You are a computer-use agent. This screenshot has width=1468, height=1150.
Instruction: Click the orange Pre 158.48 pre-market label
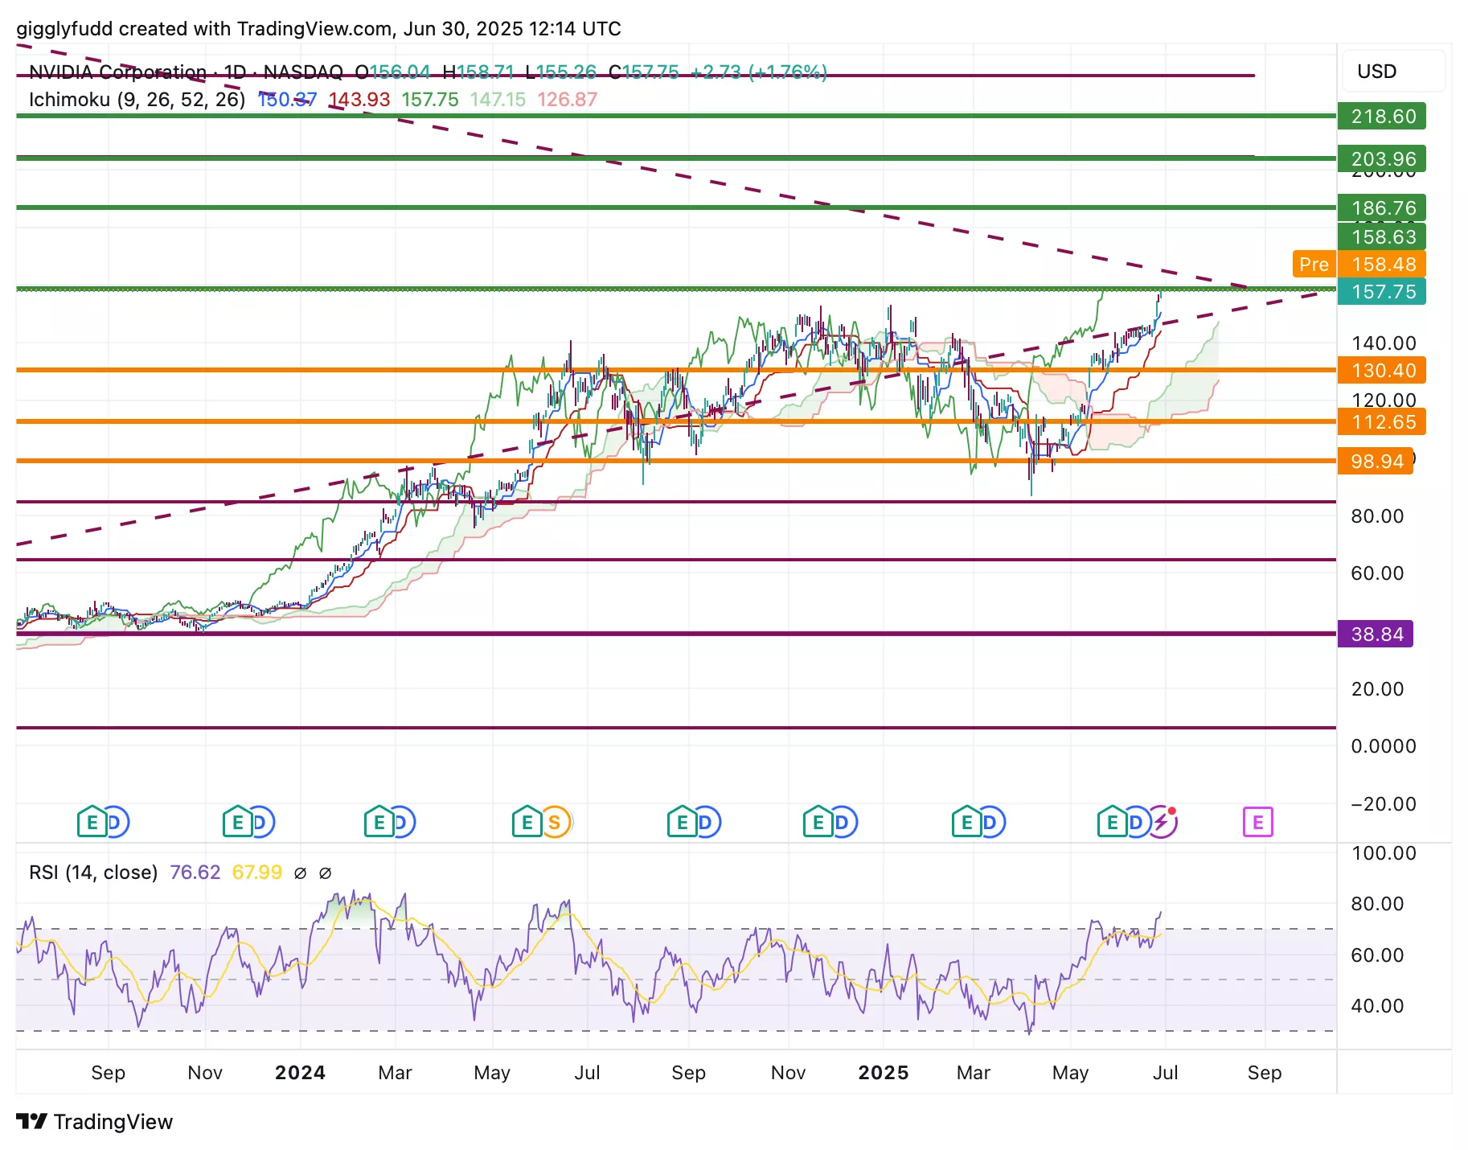1357,265
